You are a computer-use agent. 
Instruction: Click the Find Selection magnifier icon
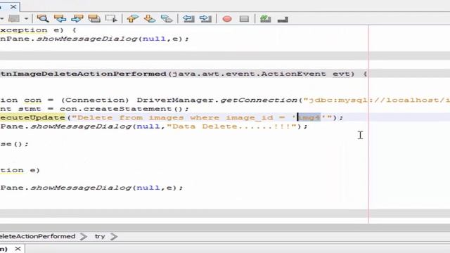[x=43, y=19]
